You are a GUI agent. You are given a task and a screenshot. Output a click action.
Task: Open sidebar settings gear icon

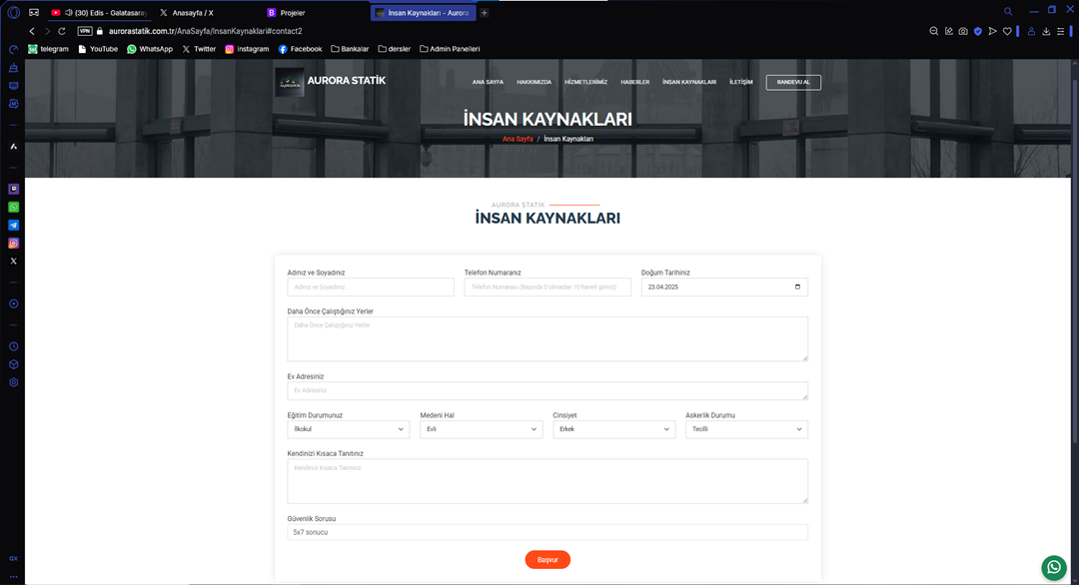point(14,382)
